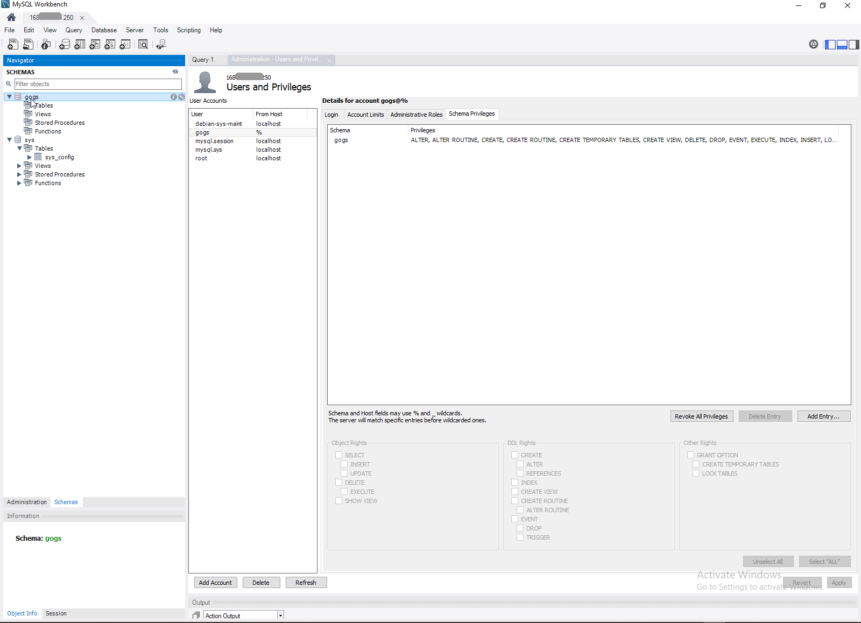Switch to the Session info tab
The image size is (861, 623).
pos(56,613)
